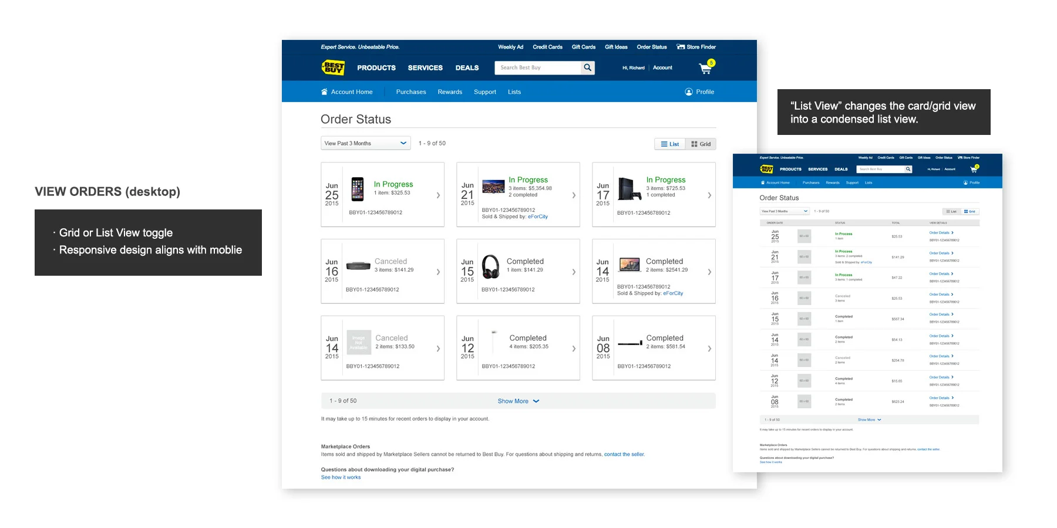
Task: Click Search Best Buy field in small mockup
Action: [880, 169]
